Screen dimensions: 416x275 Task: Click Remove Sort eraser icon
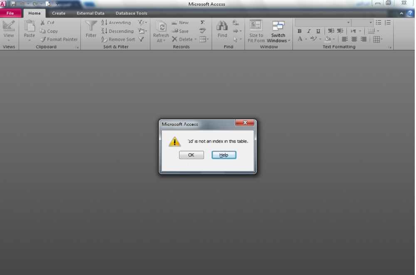pyautogui.click(x=104, y=39)
